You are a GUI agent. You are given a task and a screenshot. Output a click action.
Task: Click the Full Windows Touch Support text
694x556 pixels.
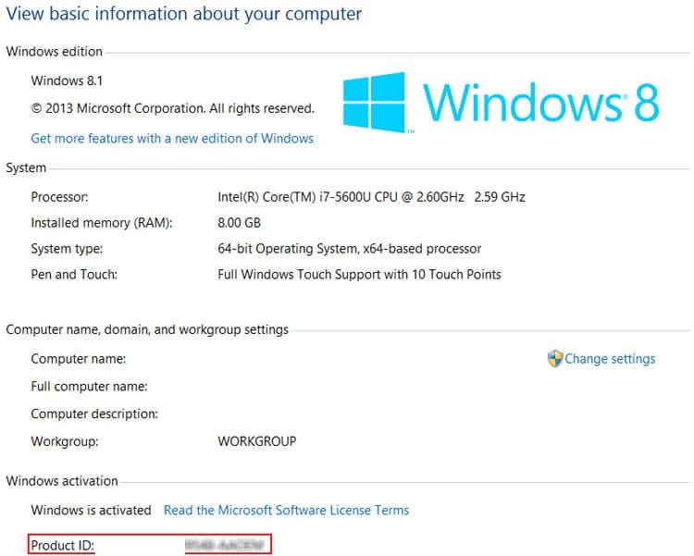(359, 275)
